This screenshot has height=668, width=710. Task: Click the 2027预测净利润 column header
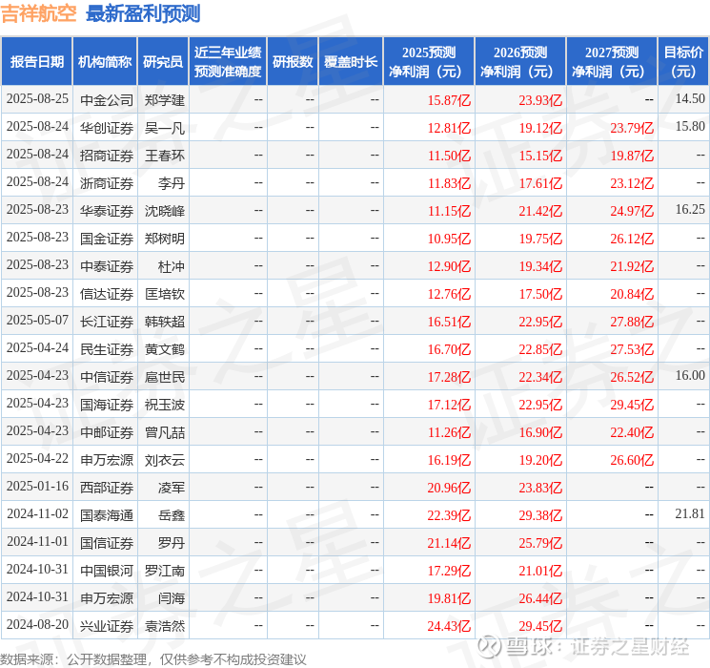click(612, 62)
